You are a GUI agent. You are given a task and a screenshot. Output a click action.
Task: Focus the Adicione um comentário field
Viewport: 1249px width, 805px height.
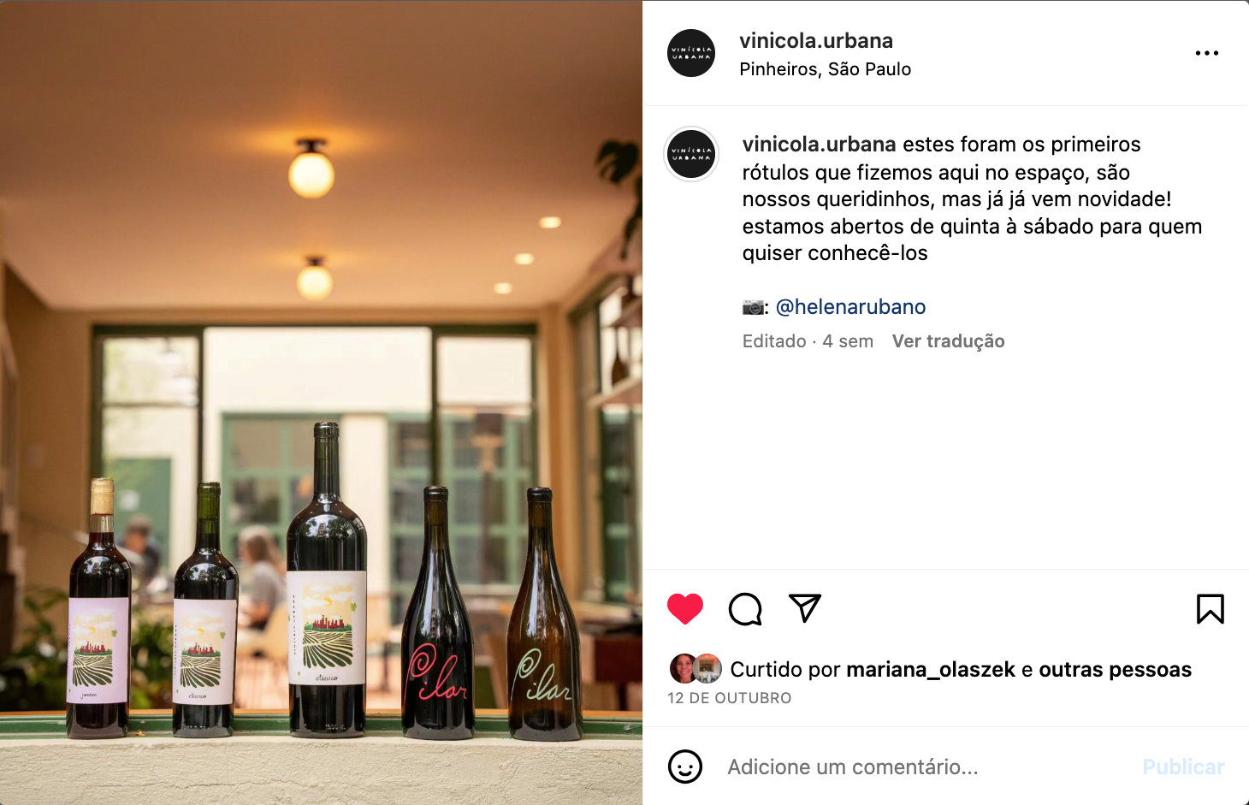pos(927,767)
